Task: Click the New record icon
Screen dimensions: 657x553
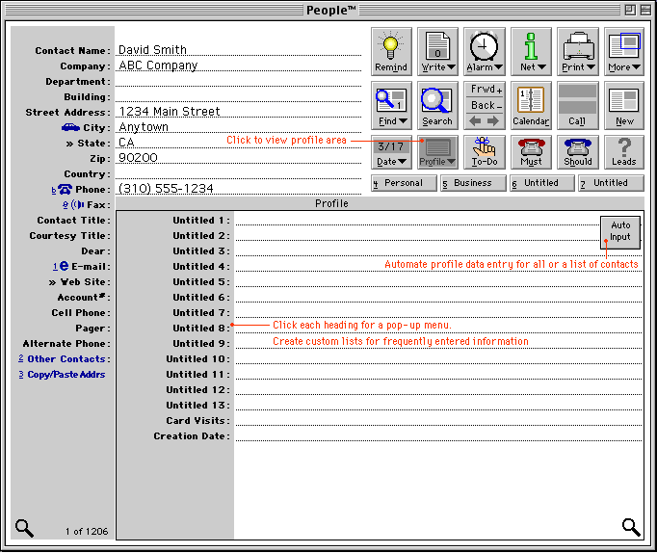Action: pyautogui.click(x=624, y=105)
